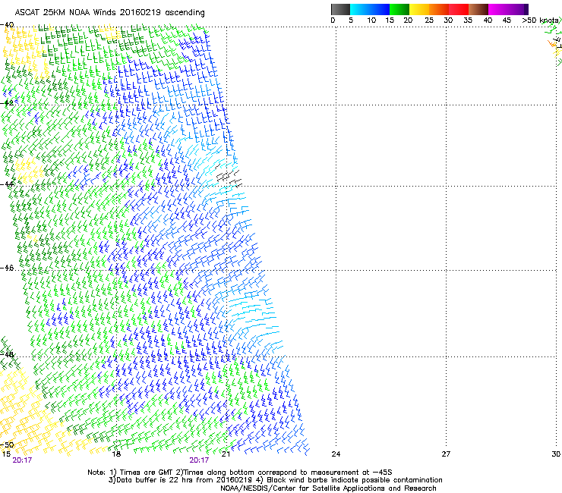This screenshot has width=562, height=493.
Task: Select the word "ascending" in the title
Action: (185, 13)
